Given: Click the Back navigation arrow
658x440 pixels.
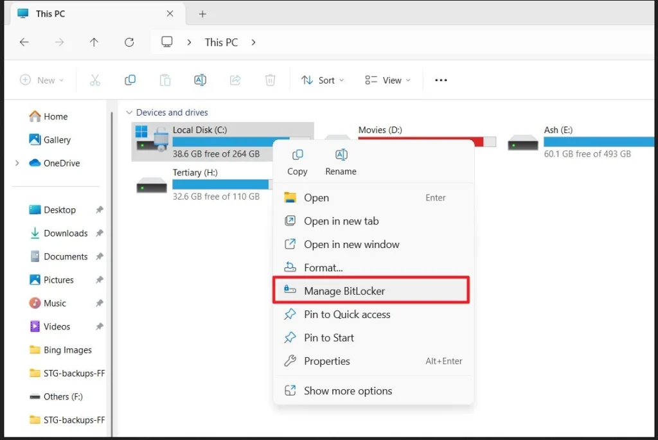Looking at the screenshot, I should point(24,42).
